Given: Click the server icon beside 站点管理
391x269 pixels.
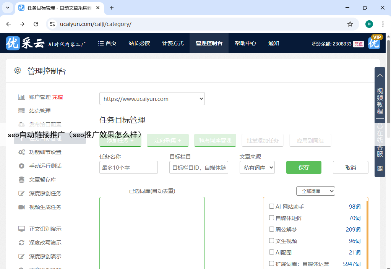Looking at the screenshot, I should point(22,111).
